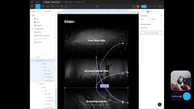Click the Slider heading on canvas
The image size is (194, 109).
coord(69,21)
